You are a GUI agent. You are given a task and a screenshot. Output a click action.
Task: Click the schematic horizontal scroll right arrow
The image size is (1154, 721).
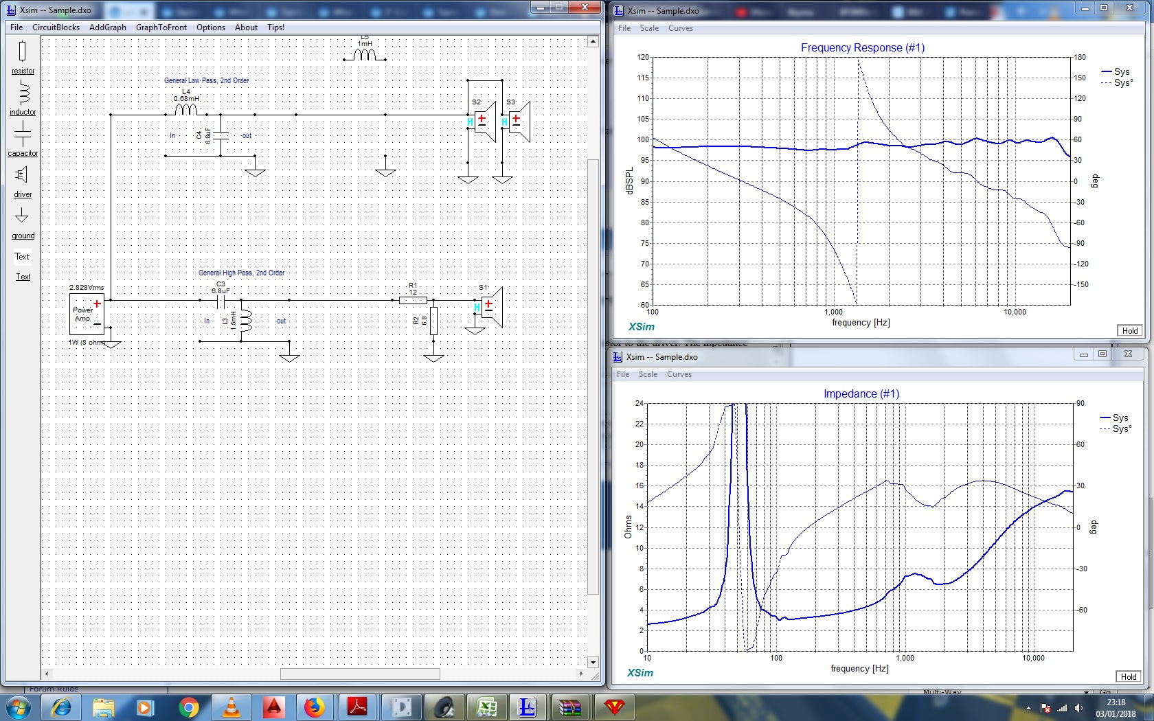pos(581,674)
